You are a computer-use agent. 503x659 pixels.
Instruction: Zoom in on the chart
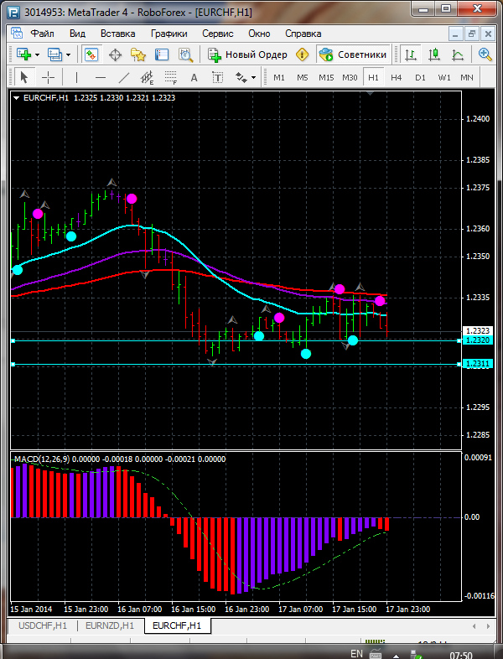485,54
